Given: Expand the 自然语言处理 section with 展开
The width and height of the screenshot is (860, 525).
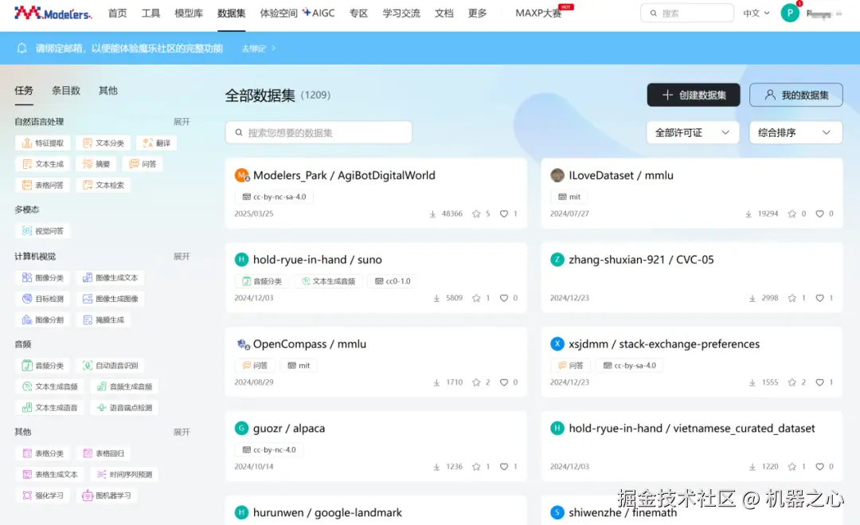Looking at the screenshot, I should pos(182,122).
